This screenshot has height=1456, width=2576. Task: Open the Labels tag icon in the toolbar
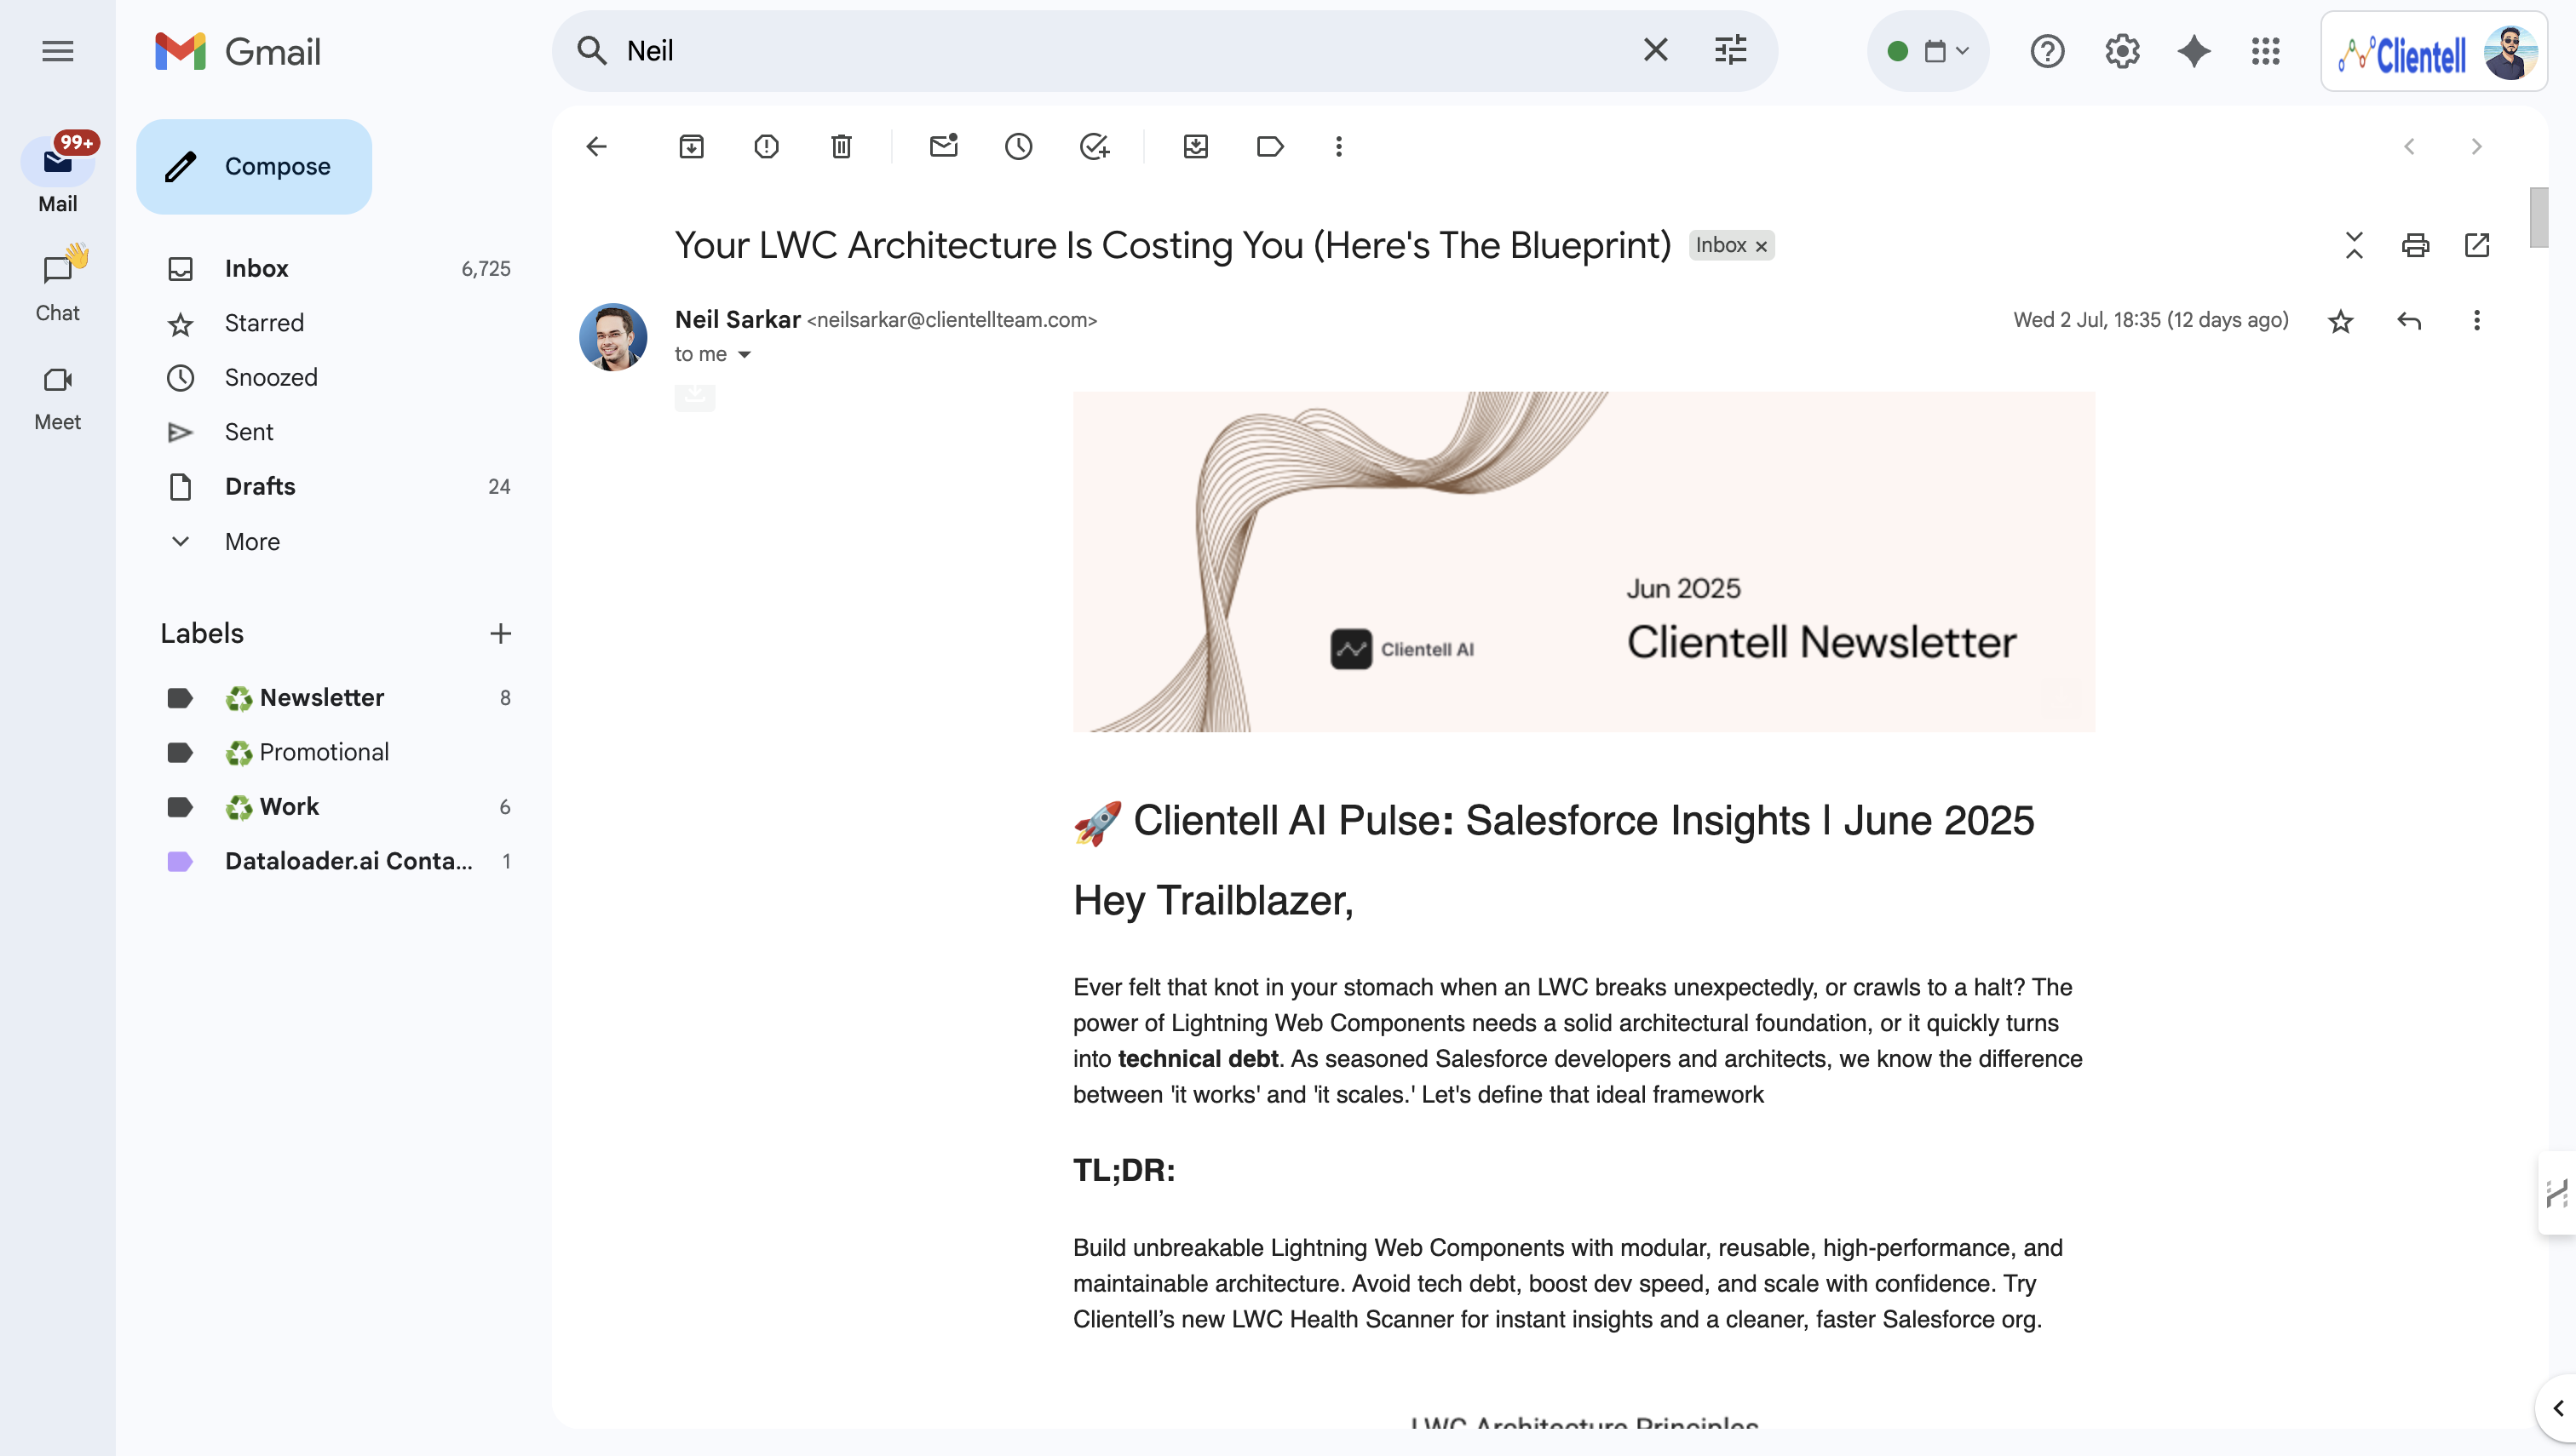tap(1269, 147)
